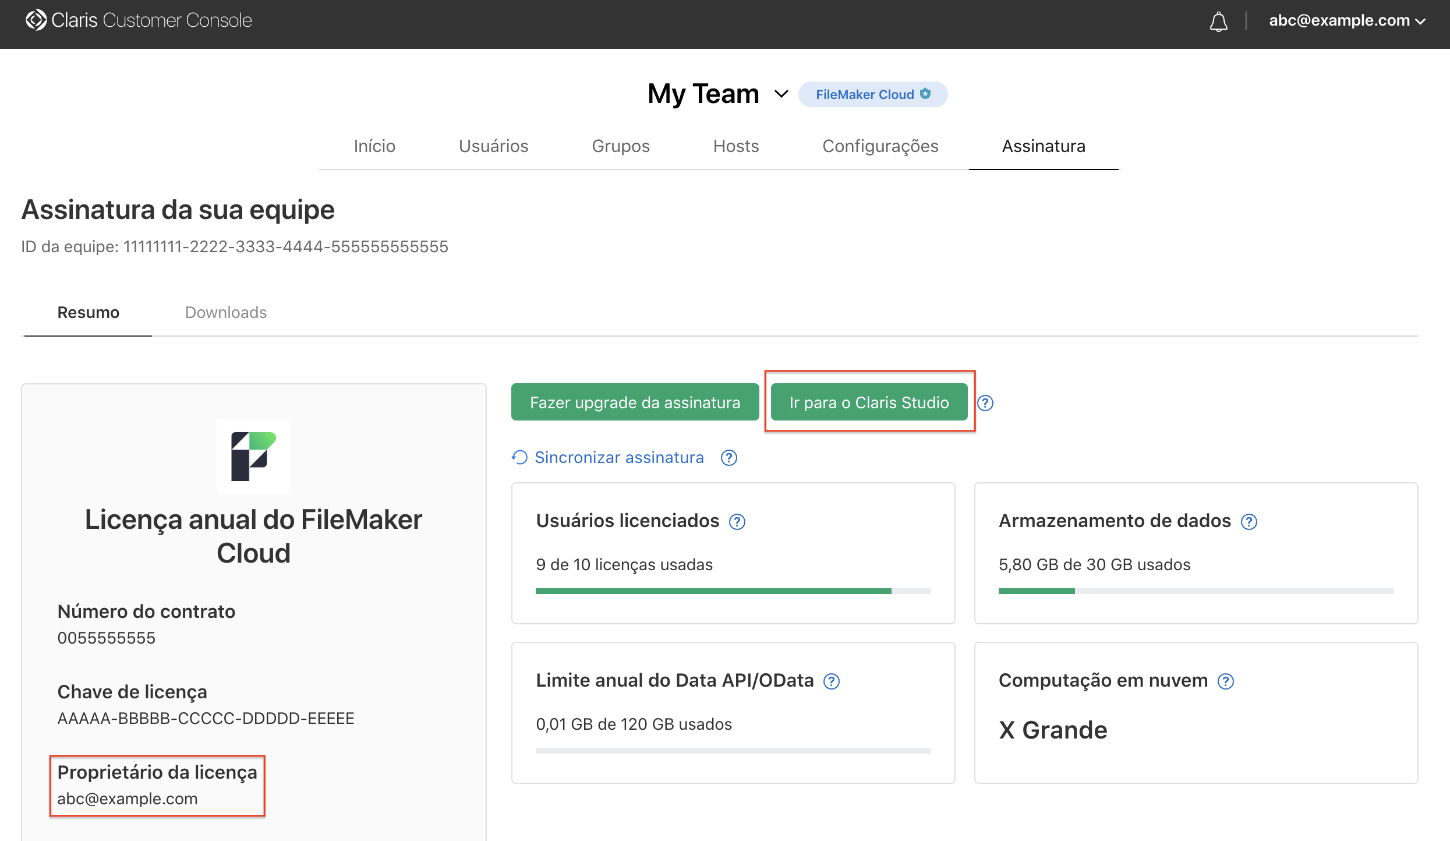The image size is (1450, 841).
Task: Switch to the Usuários tab
Action: tap(493, 146)
